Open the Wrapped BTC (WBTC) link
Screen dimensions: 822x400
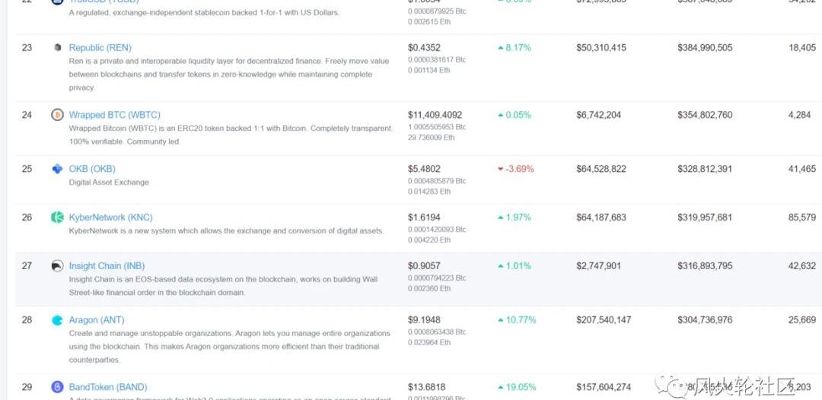(114, 116)
